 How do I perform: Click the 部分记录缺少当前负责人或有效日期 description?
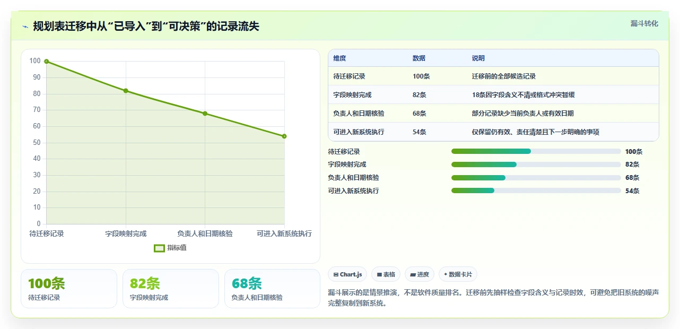[x=523, y=114]
